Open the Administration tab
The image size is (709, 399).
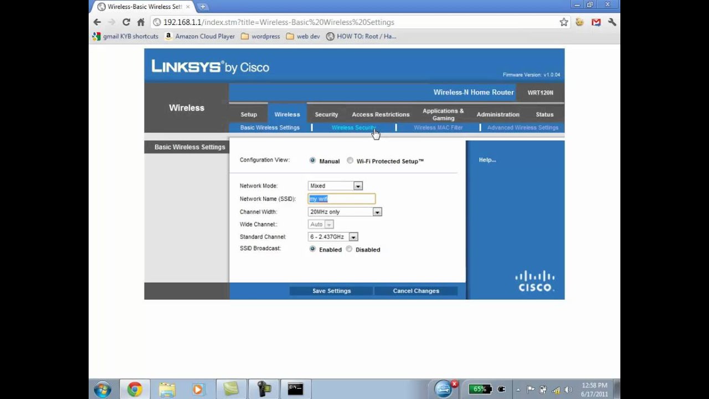pos(498,114)
